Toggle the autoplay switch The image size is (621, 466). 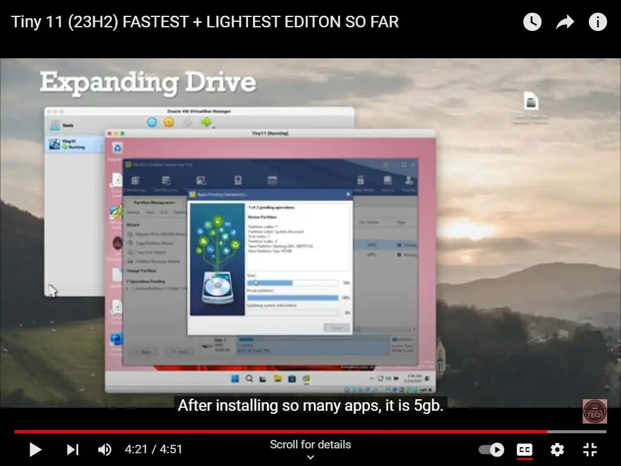[491, 450]
